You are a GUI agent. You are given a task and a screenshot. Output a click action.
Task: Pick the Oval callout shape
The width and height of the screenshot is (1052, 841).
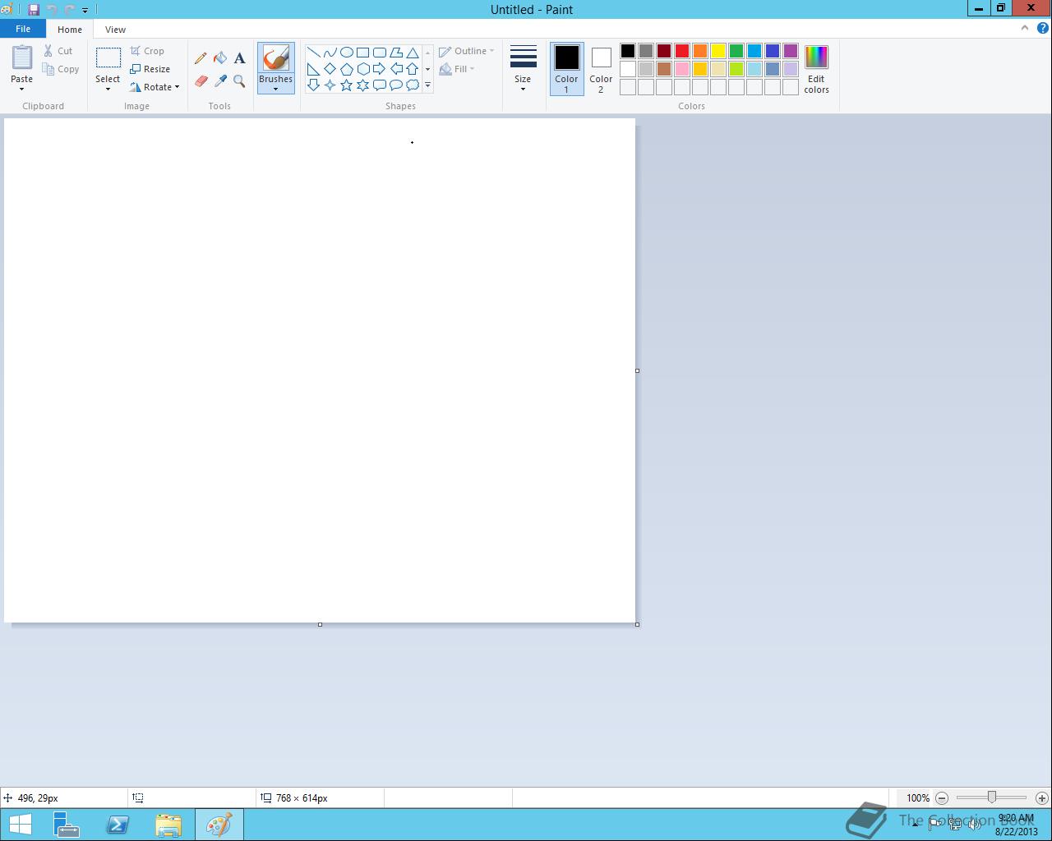coord(395,85)
